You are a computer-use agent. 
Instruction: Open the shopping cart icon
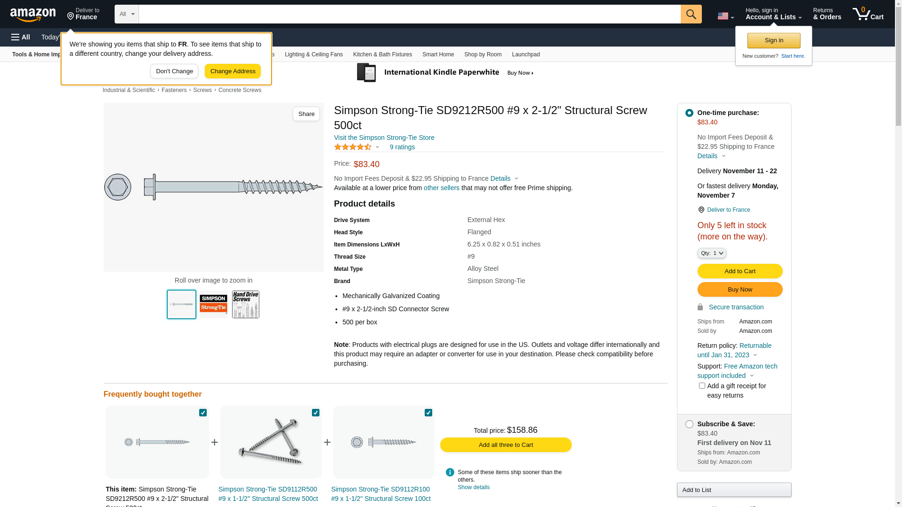tap(868, 14)
